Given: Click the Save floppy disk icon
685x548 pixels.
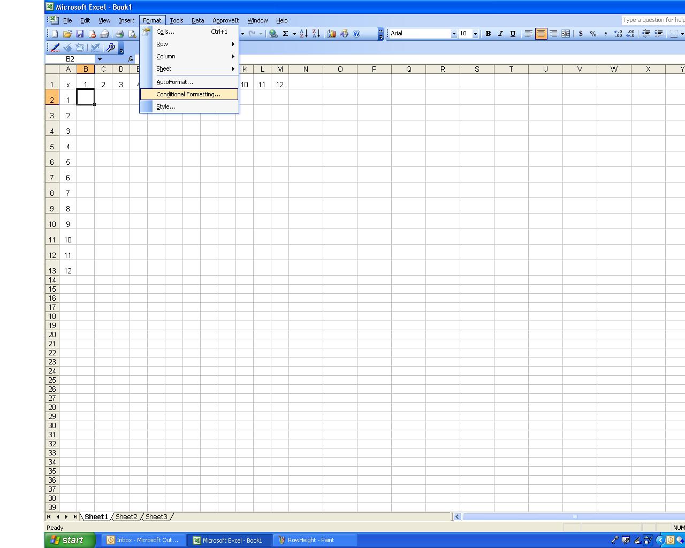Looking at the screenshot, I should click(80, 34).
